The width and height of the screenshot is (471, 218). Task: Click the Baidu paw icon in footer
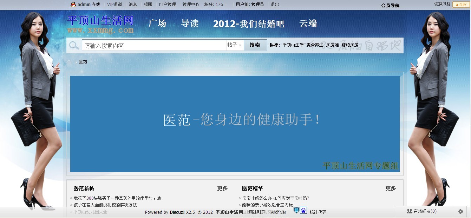click(303, 210)
